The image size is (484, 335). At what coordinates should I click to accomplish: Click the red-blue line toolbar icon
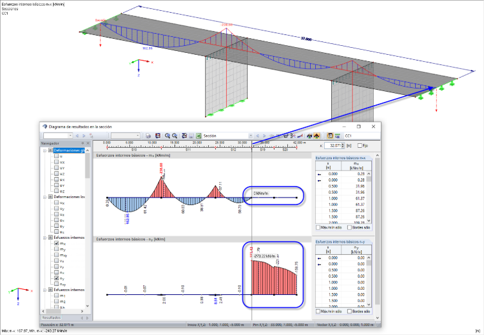point(300,136)
